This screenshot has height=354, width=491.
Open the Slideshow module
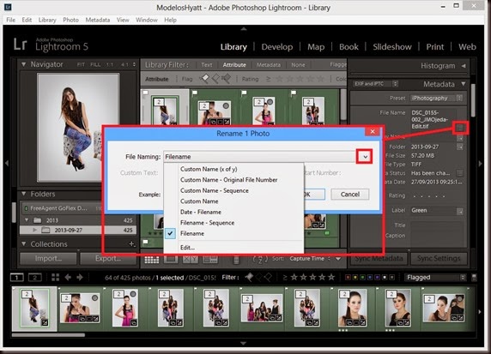coord(392,47)
